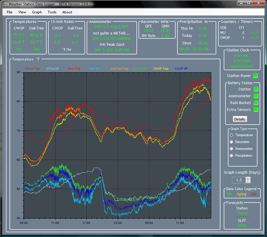Image resolution: width=267 pixels, height=237 pixels.
Task: Click the 3Hr Rate -0.021 value
Action: point(165,36)
